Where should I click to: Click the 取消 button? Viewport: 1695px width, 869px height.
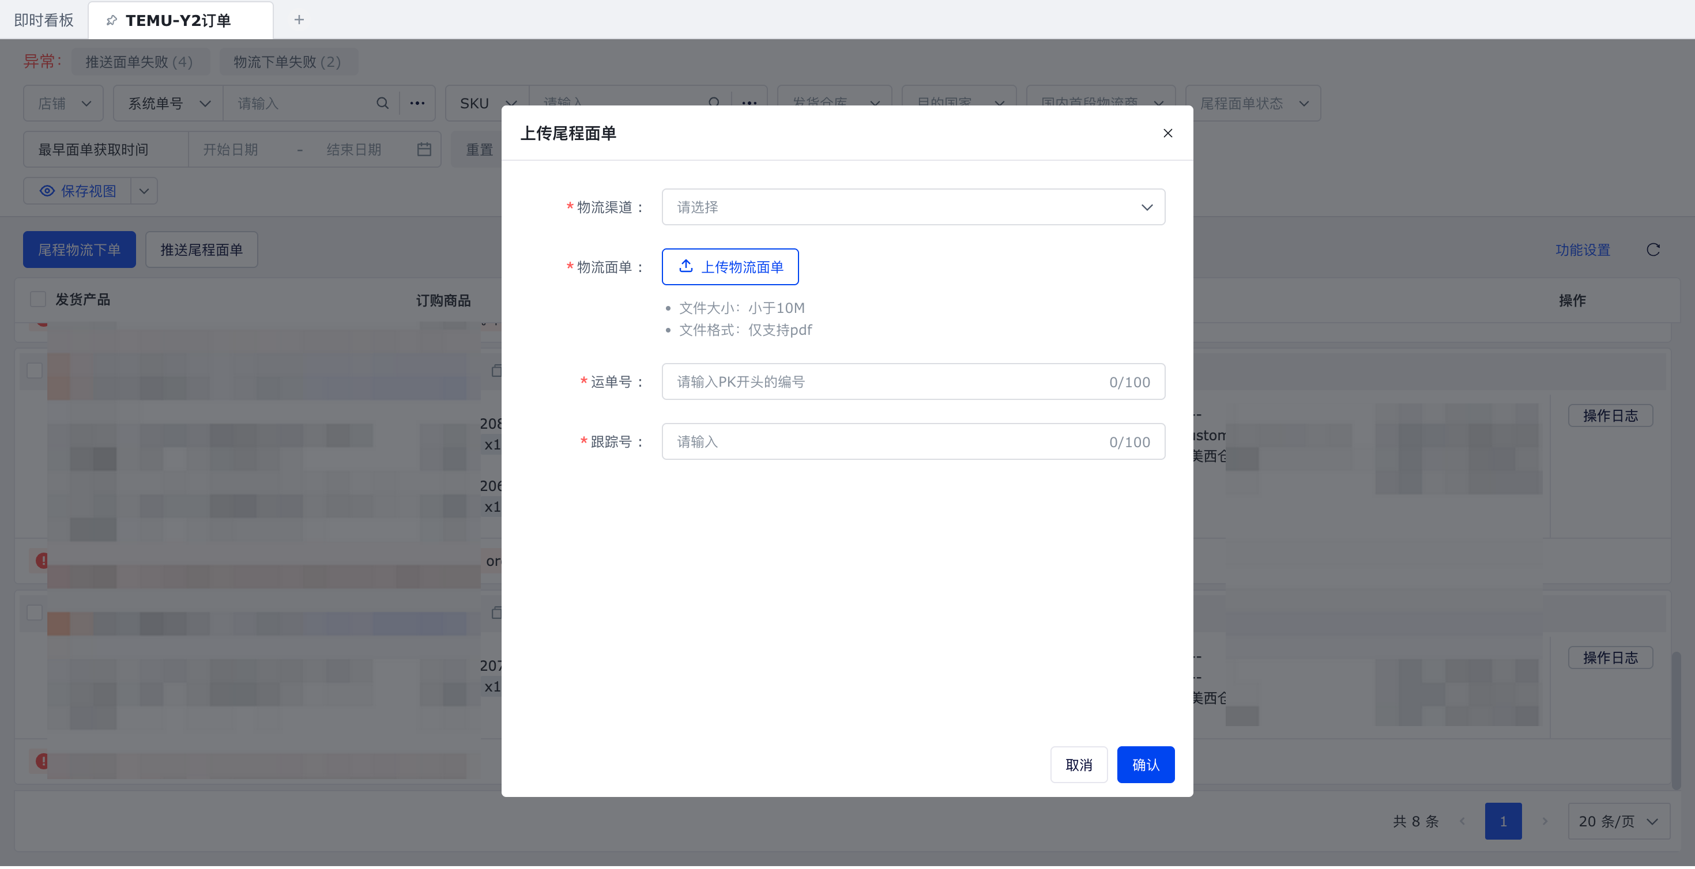(1079, 764)
